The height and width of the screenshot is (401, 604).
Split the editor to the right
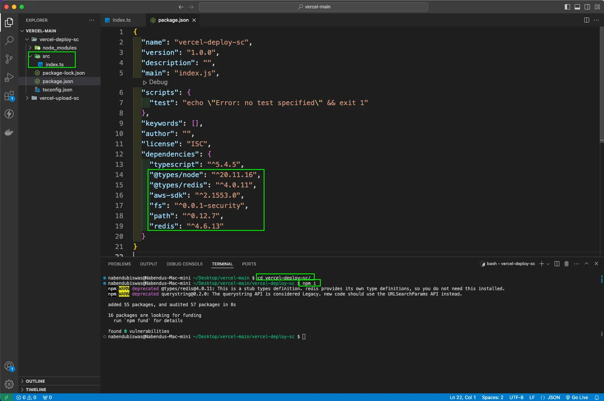click(x=586, y=20)
